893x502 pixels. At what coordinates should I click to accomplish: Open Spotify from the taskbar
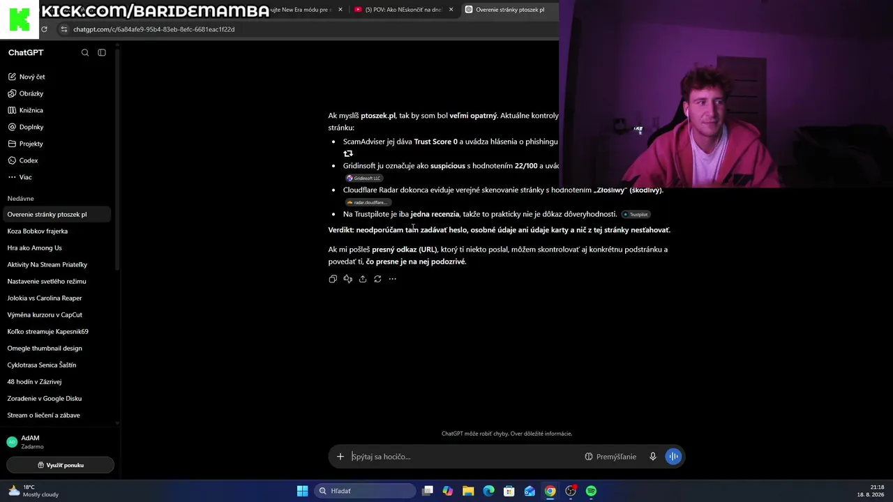click(591, 491)
